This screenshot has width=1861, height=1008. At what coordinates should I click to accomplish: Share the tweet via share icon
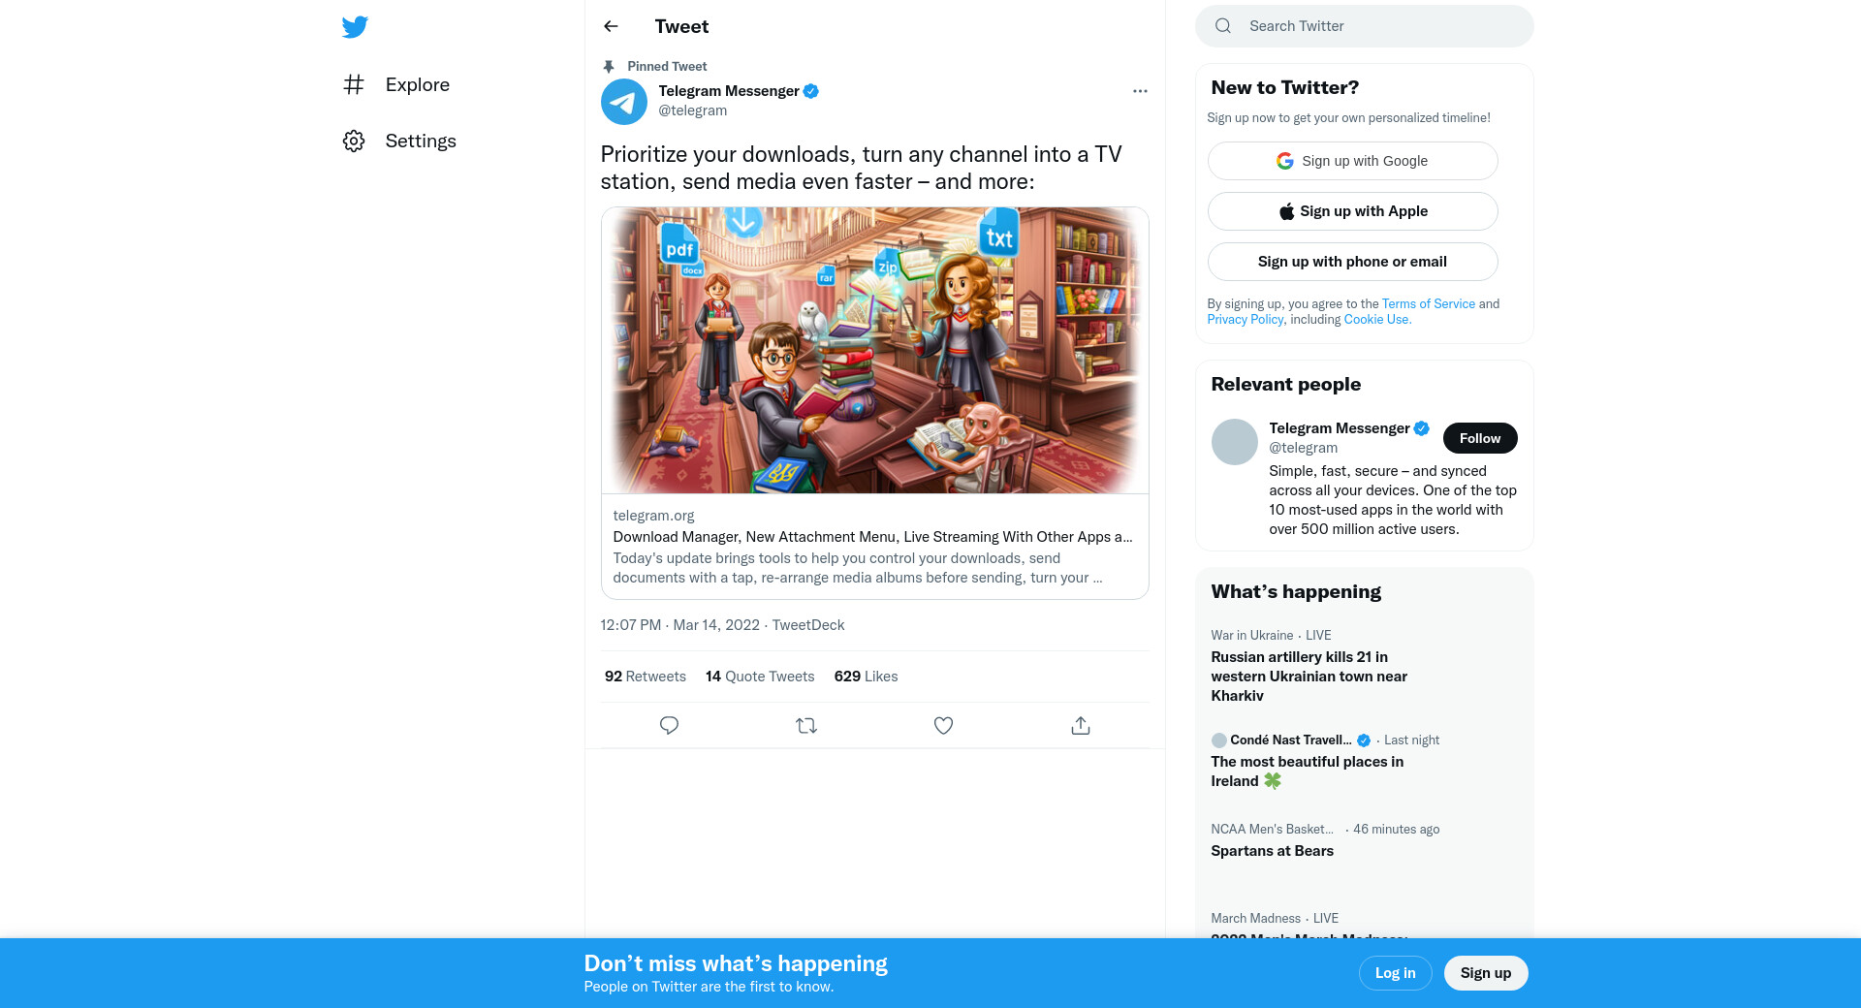[1081, 725]
